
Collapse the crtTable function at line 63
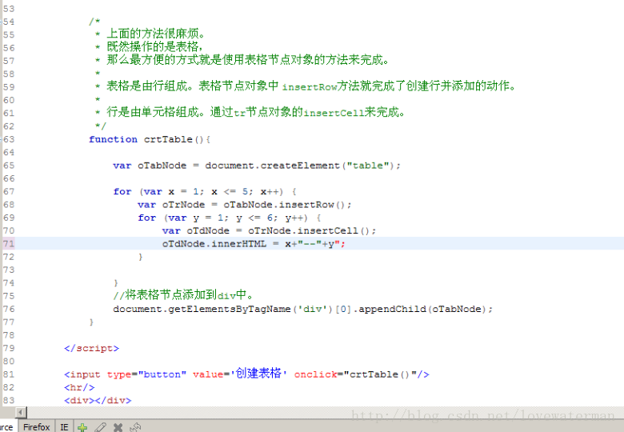click(1, 140)
